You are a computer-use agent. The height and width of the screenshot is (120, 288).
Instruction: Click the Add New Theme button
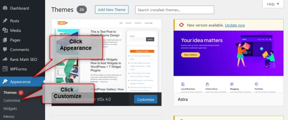(112, 10)
